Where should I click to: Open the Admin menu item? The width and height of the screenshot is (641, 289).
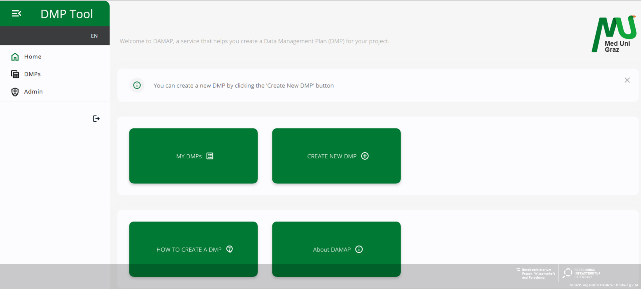tap(33, 92)
